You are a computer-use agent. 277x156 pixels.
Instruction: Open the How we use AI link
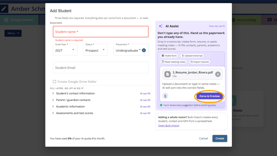[217, 26]
